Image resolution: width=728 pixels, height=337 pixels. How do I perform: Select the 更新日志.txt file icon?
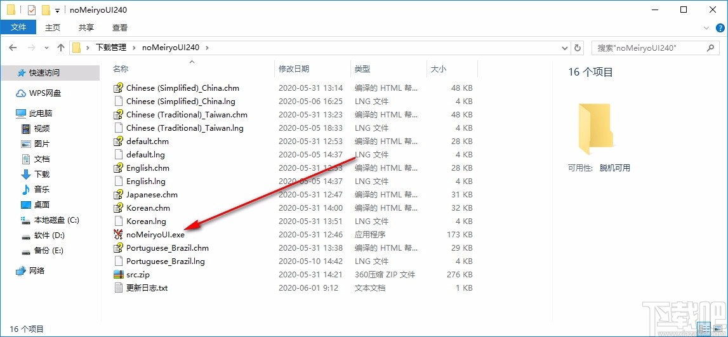(119, 287)
